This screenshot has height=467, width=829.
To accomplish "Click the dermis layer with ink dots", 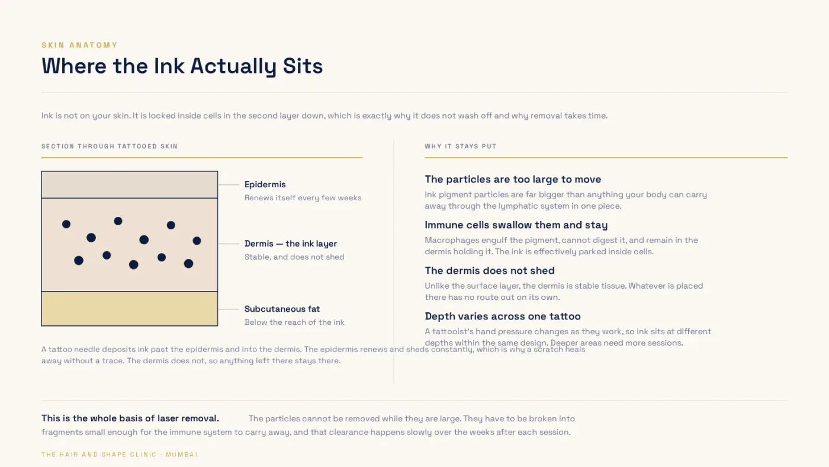I will [x=130, y=245].
